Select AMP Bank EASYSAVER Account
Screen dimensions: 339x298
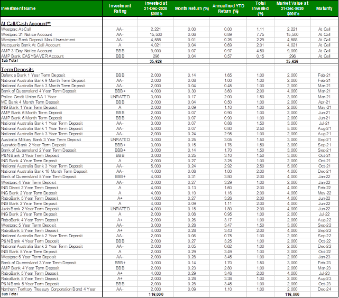pyautogui.click(x=32, y=56)
